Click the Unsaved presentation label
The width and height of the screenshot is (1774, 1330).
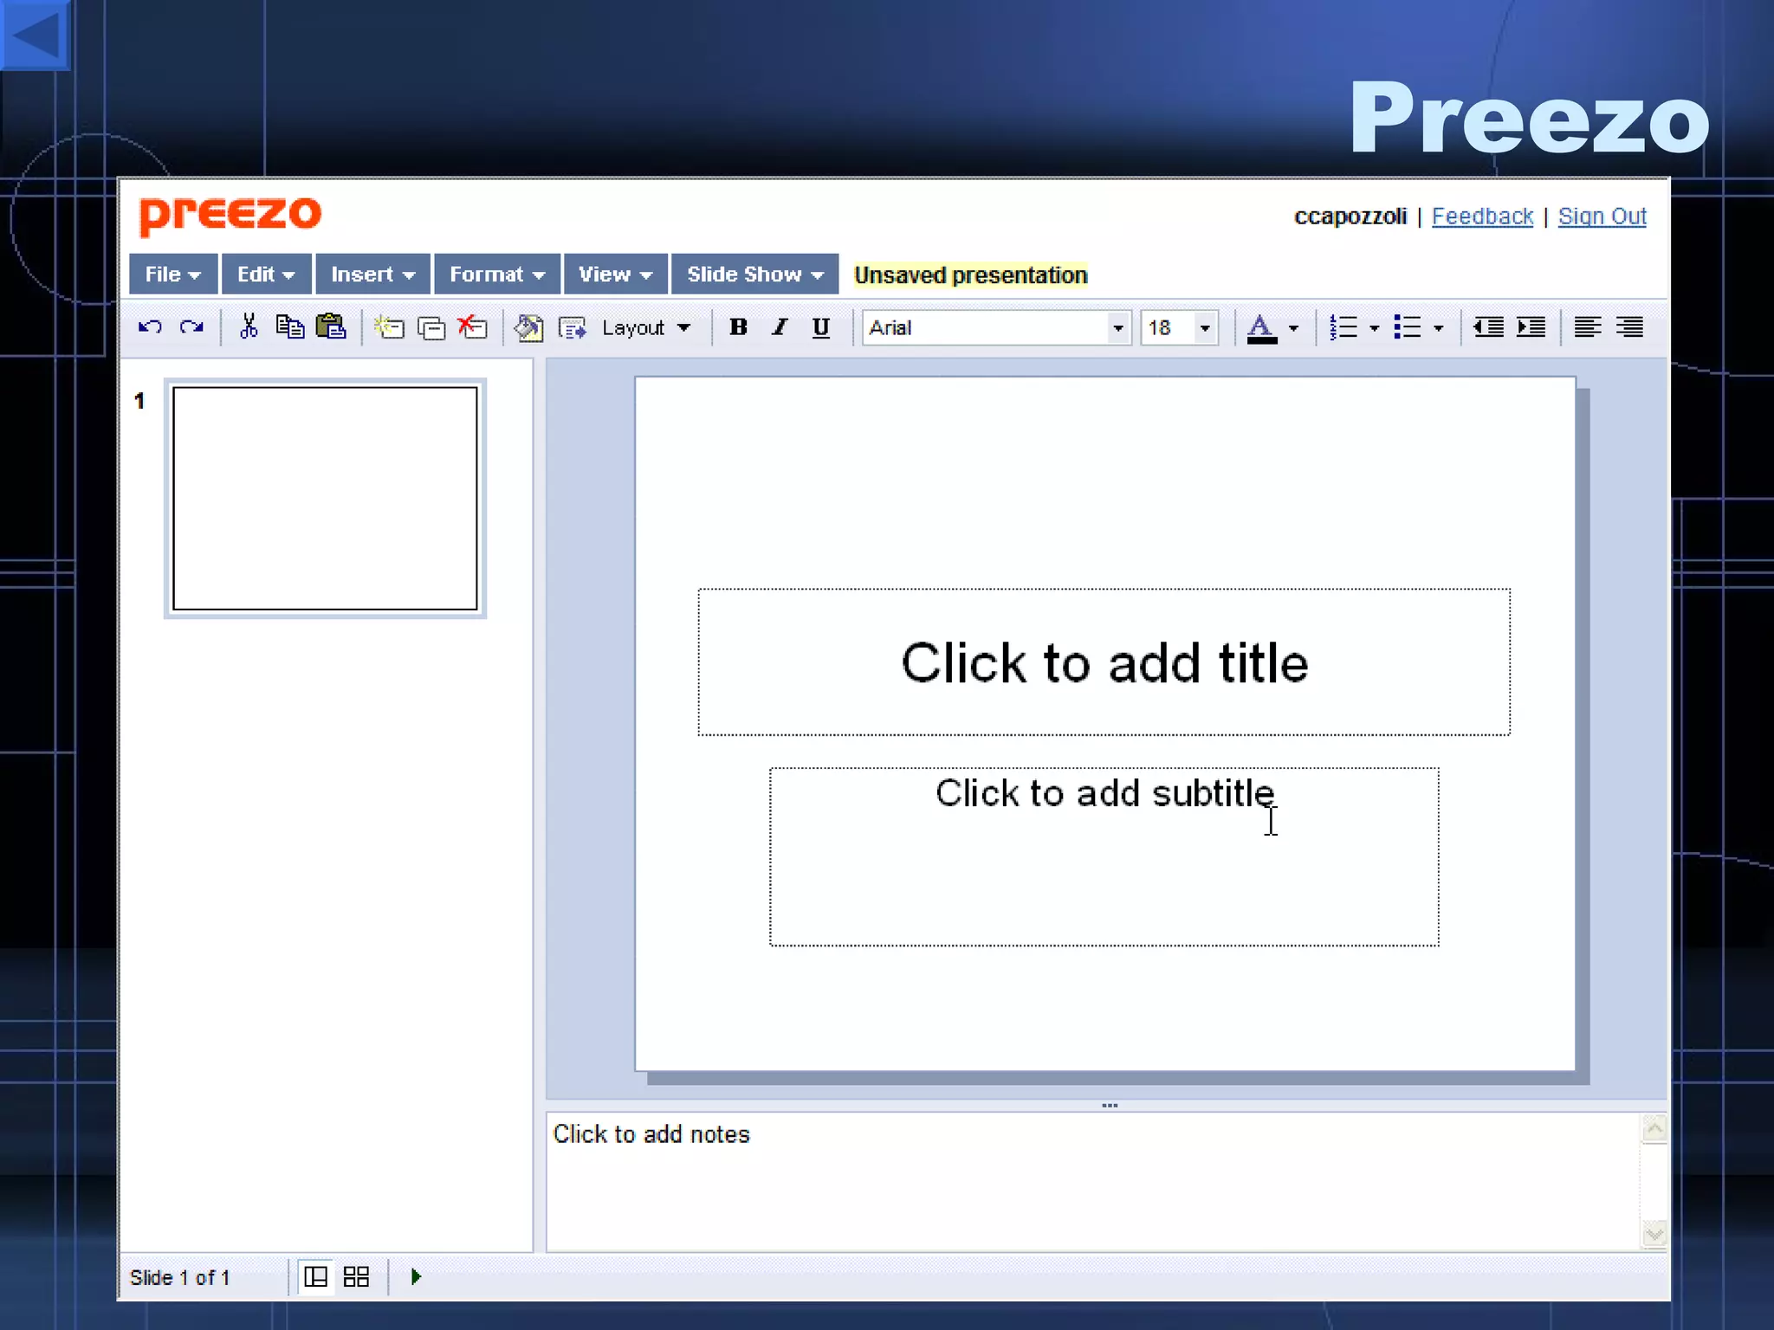pos(970,275)
